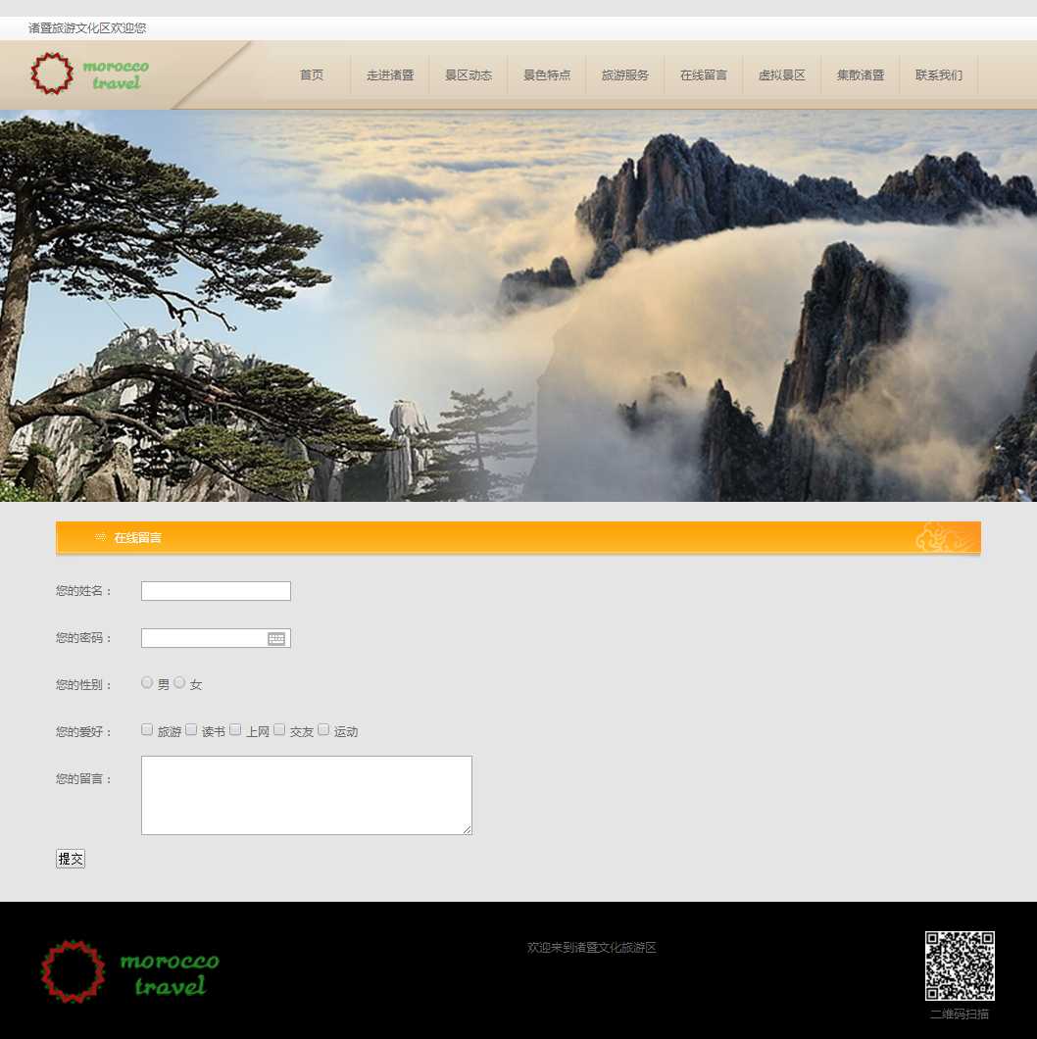Viewport: 1037px width, 1039px height.
Task: Go to 景区动态 in navigation bar
Action: pos(469,75)
